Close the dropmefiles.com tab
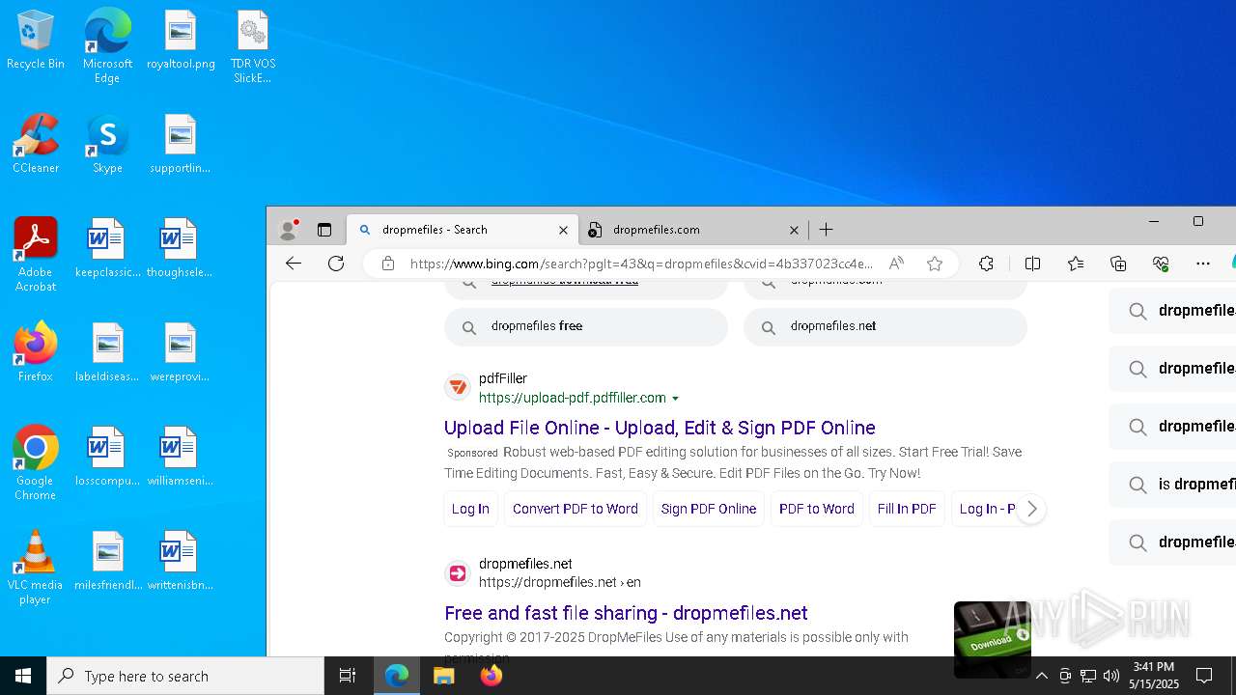The image size is (1236, 695). [x=794, y=230]
